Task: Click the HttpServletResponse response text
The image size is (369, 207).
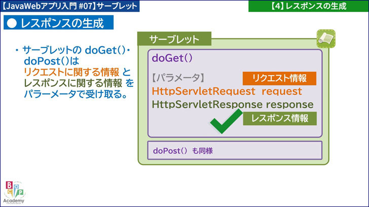Action: tap(233, 105)
